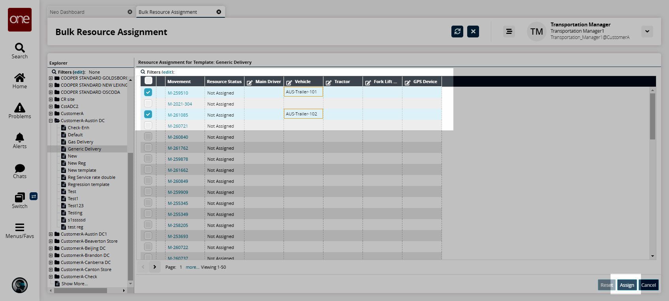Open the user profile dropdown chevron
Viewport: 669px width, 301px height.
tap(647, 32)
